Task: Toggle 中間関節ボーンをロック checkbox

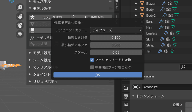Action: (x=92, y=67)
